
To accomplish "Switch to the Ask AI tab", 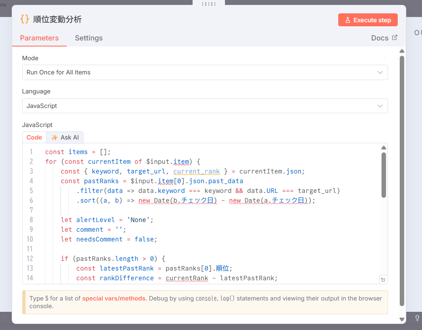I will pos(65,137).
